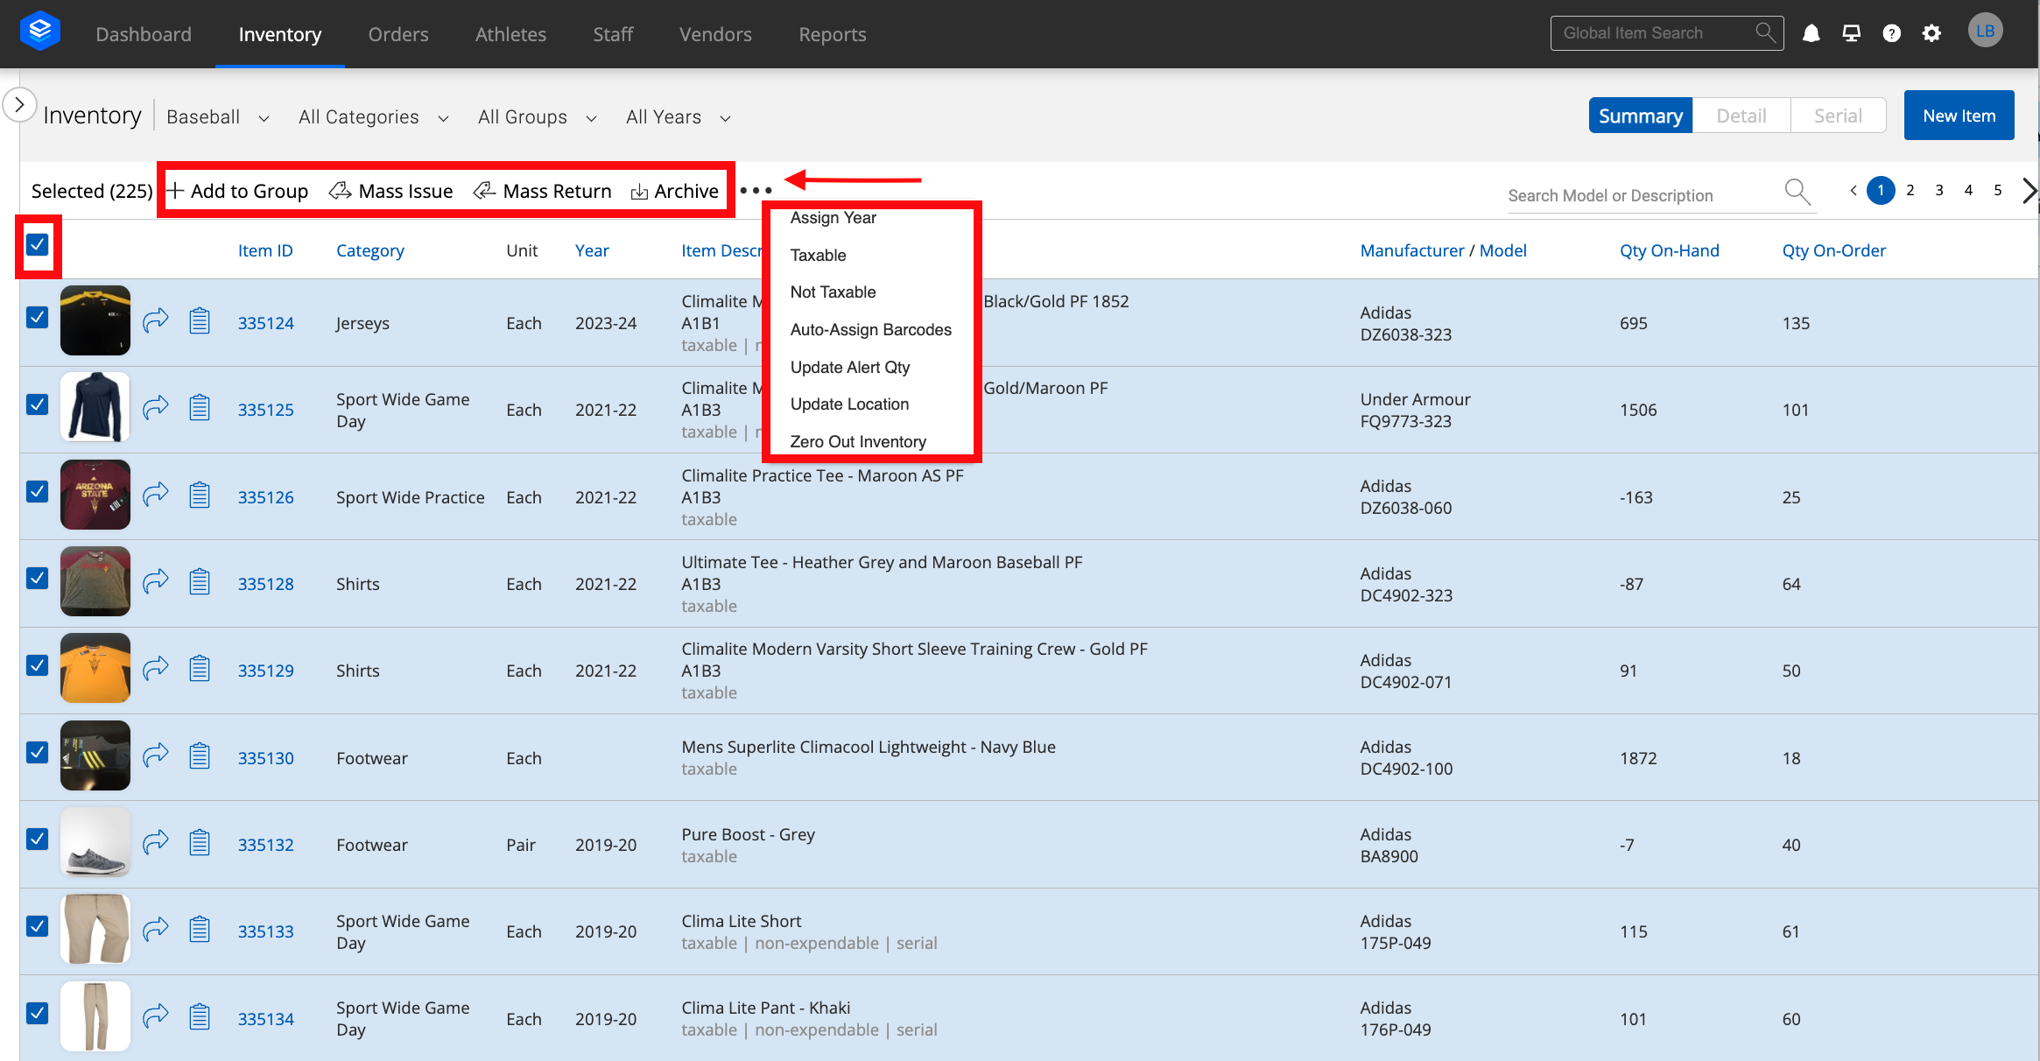The image size is (2040, 1061).
Task: Open the help question mark icon
Action: click(x=1891, y=33)
